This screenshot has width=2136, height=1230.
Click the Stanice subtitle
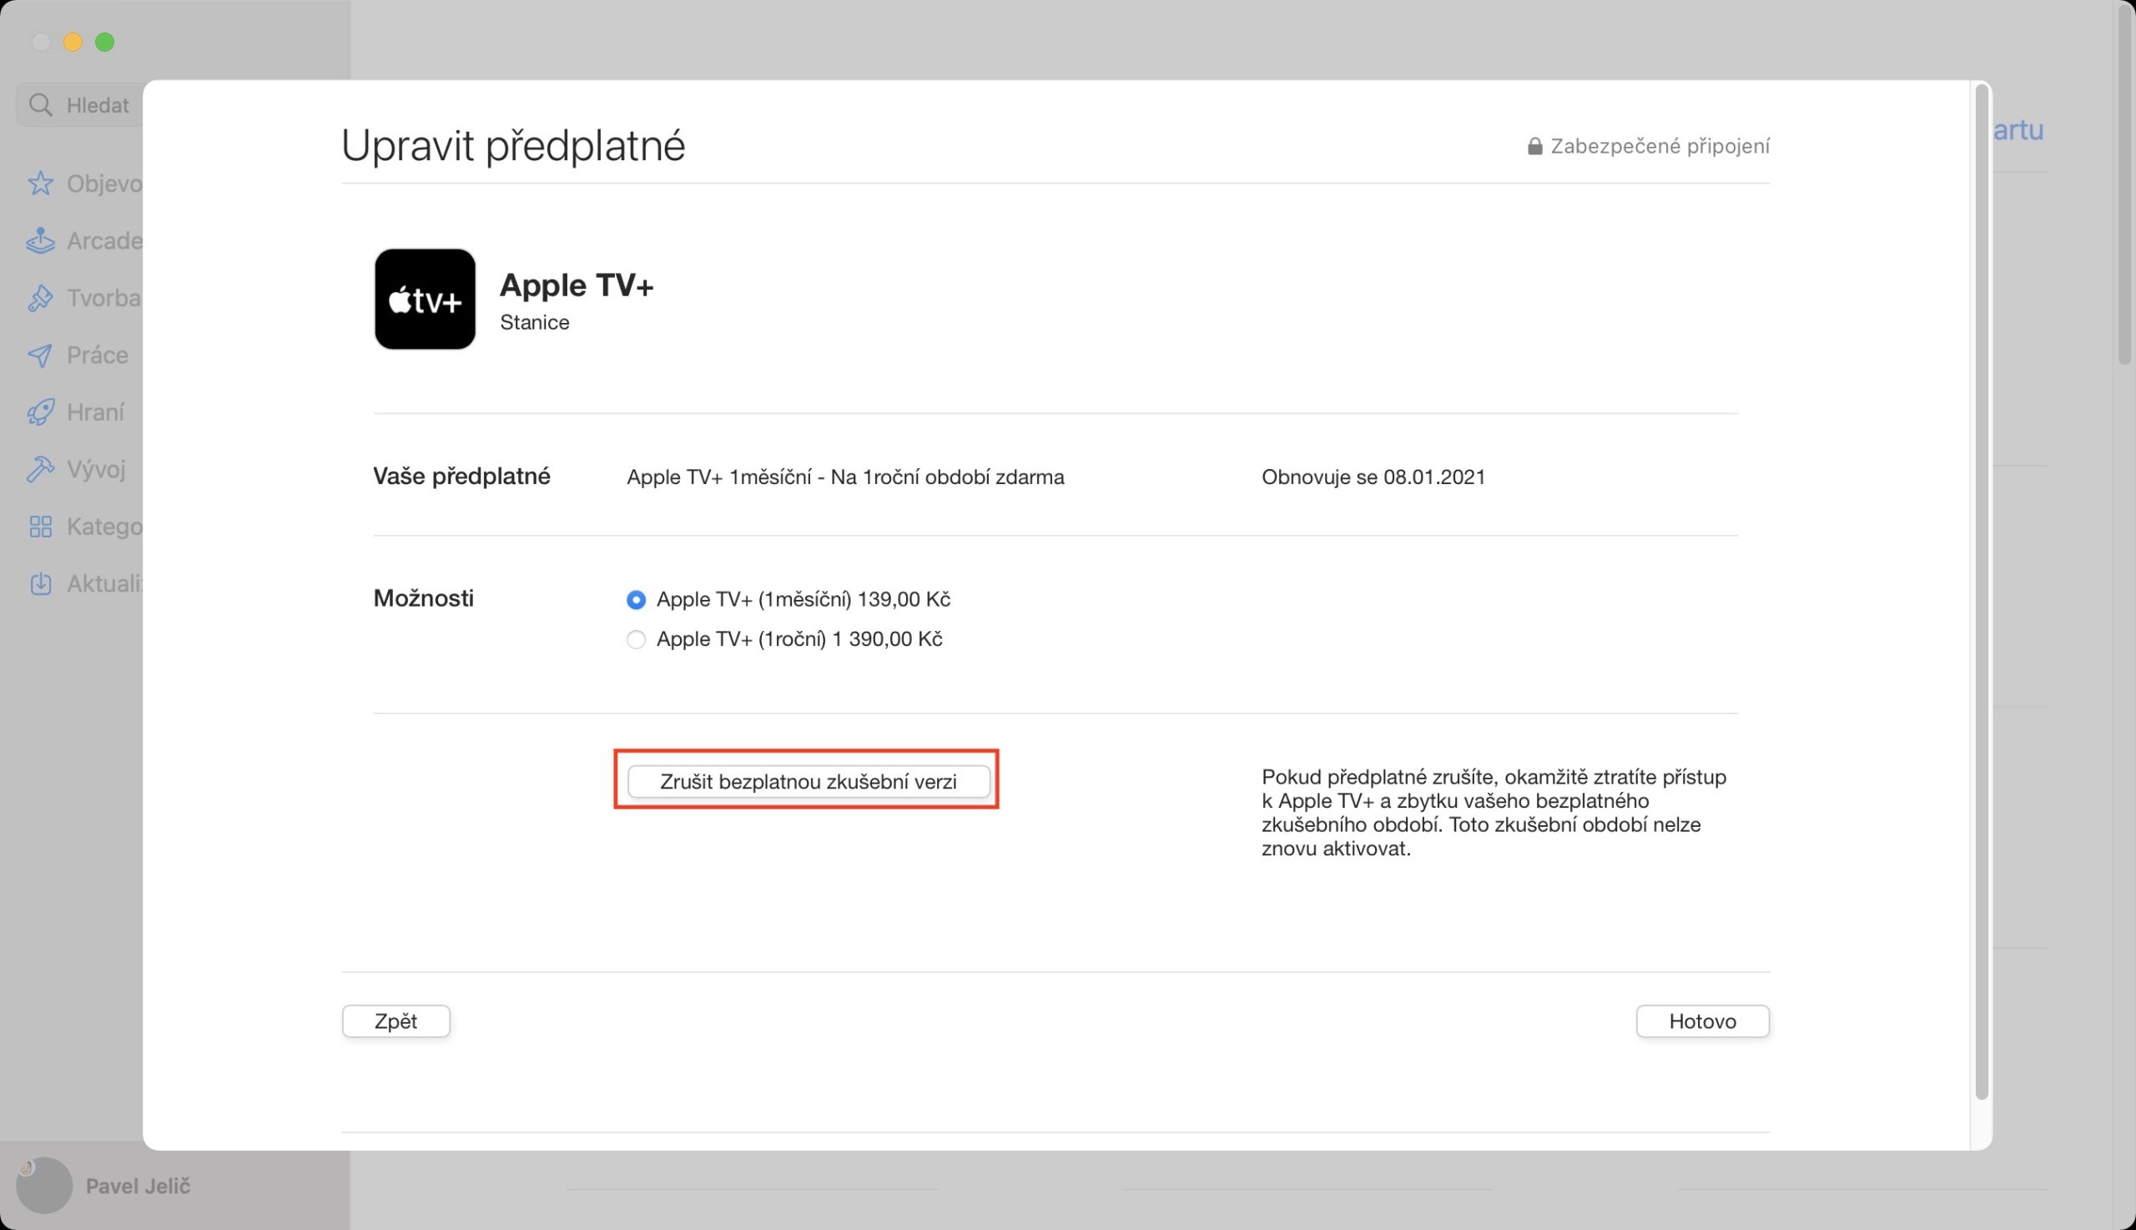(535, 322)
